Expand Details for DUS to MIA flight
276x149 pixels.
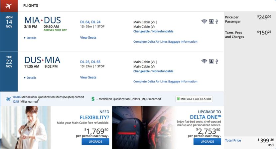pyautogui.click(x=30, y=78)
